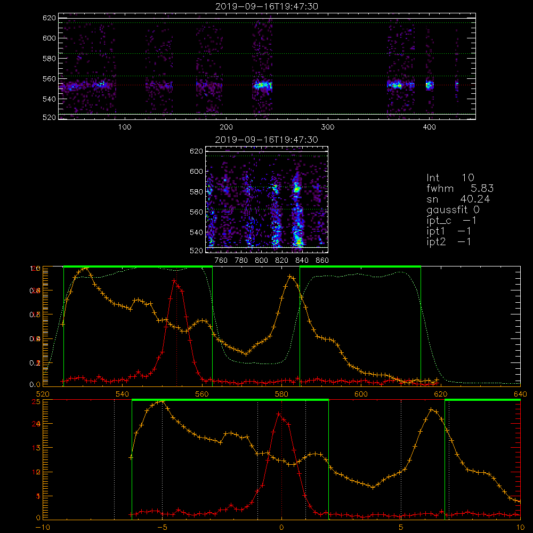
Task: Click the left thick green bar atop the profile plot
Action: click(x=138, y=266)
